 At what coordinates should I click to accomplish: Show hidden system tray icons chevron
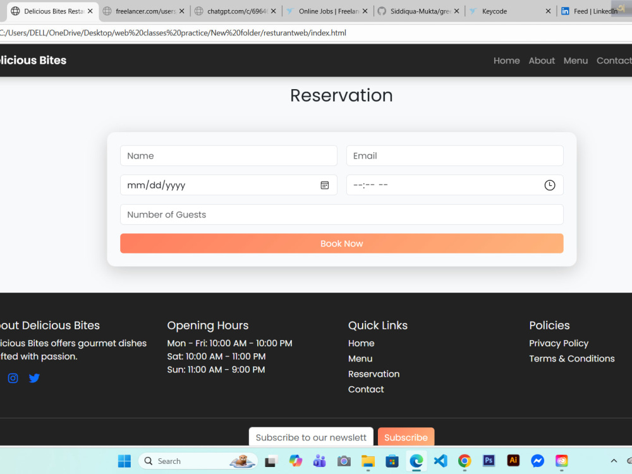coord(614,461)
